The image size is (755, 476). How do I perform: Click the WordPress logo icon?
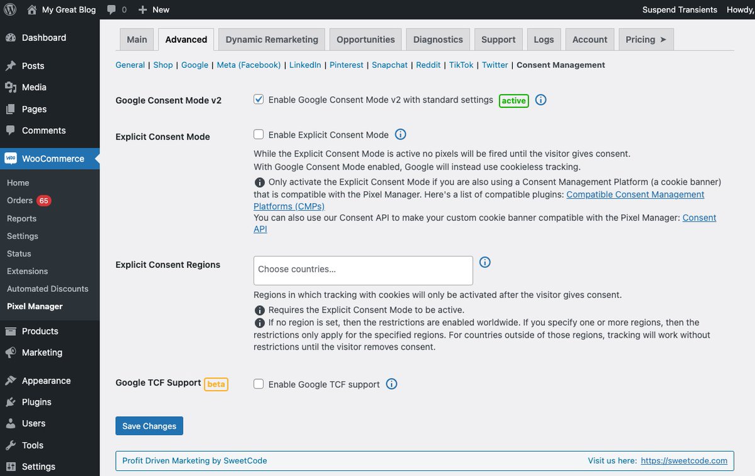point(10,9)
